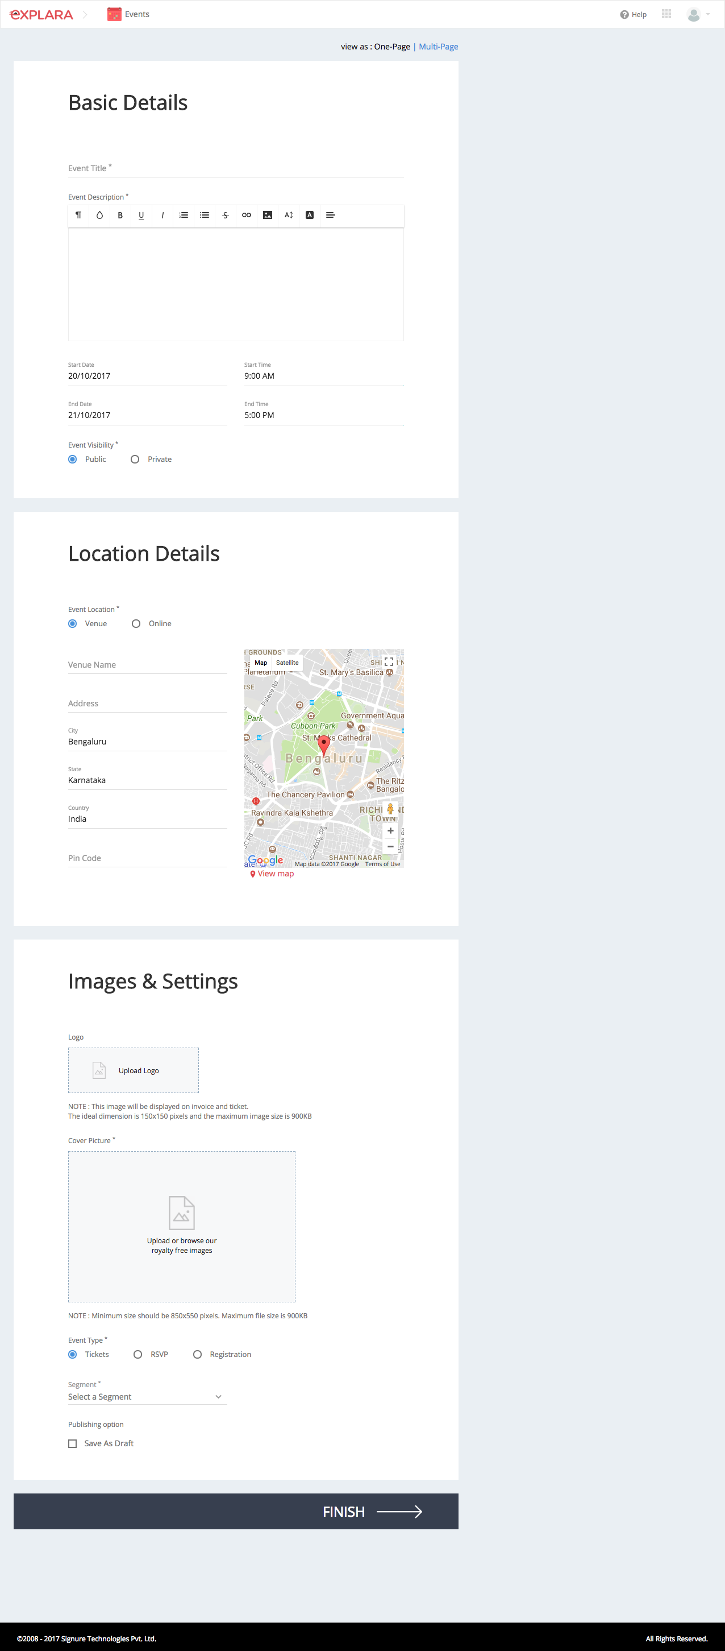Open the Start Time picker
The width and height of the screenshot is (725, 1651).
click(324, 376)
